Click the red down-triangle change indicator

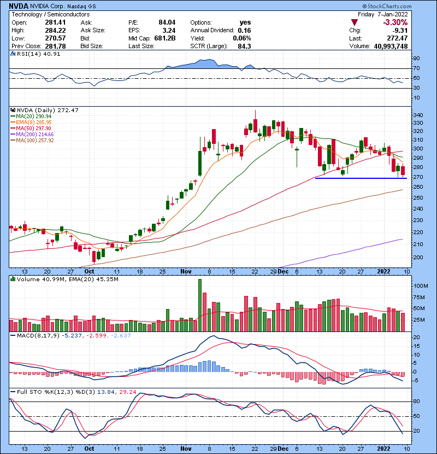tap(355, 22)
